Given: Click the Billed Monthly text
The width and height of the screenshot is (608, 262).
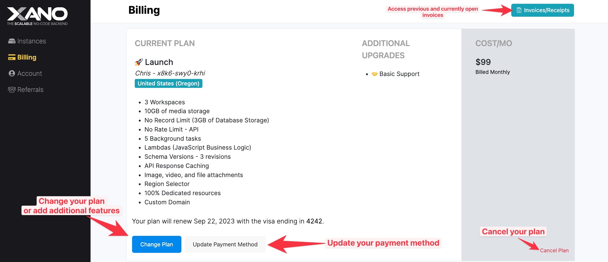Looking at the screenshot, I should click(x=493, y=72).
